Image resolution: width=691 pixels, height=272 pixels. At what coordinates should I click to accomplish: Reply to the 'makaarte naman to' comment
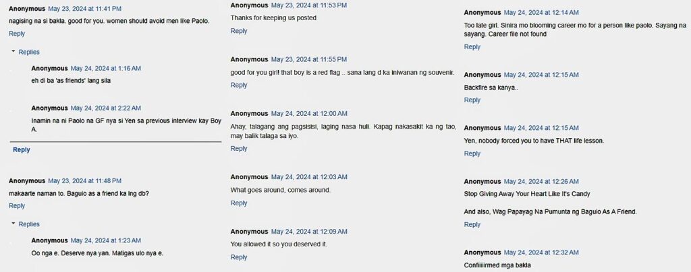[17, 206]
